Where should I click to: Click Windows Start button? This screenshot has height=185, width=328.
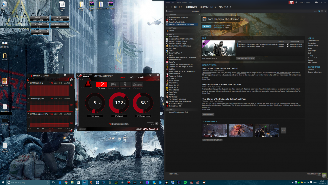tap(3, 182)
